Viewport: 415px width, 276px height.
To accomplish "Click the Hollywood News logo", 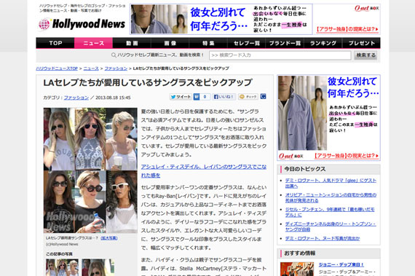I will (82, 24).
